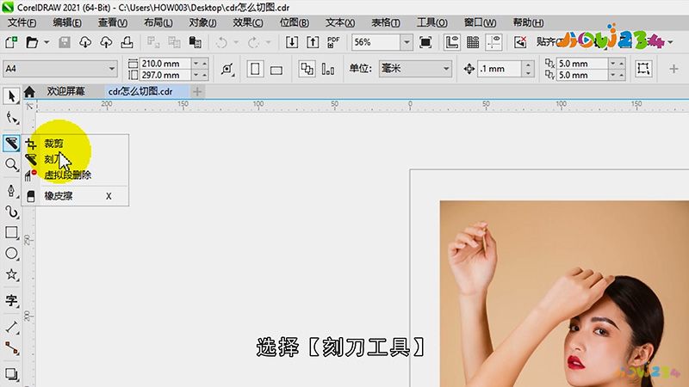Open the 效果(C) menu
The image size is (689, 387).
248,22
